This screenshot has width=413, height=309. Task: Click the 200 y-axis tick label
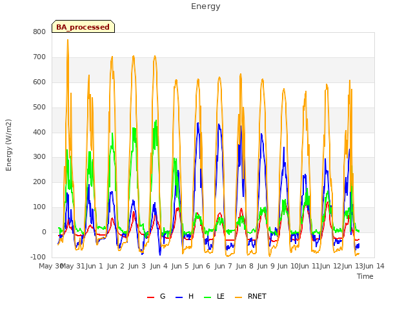click(39, 182)
